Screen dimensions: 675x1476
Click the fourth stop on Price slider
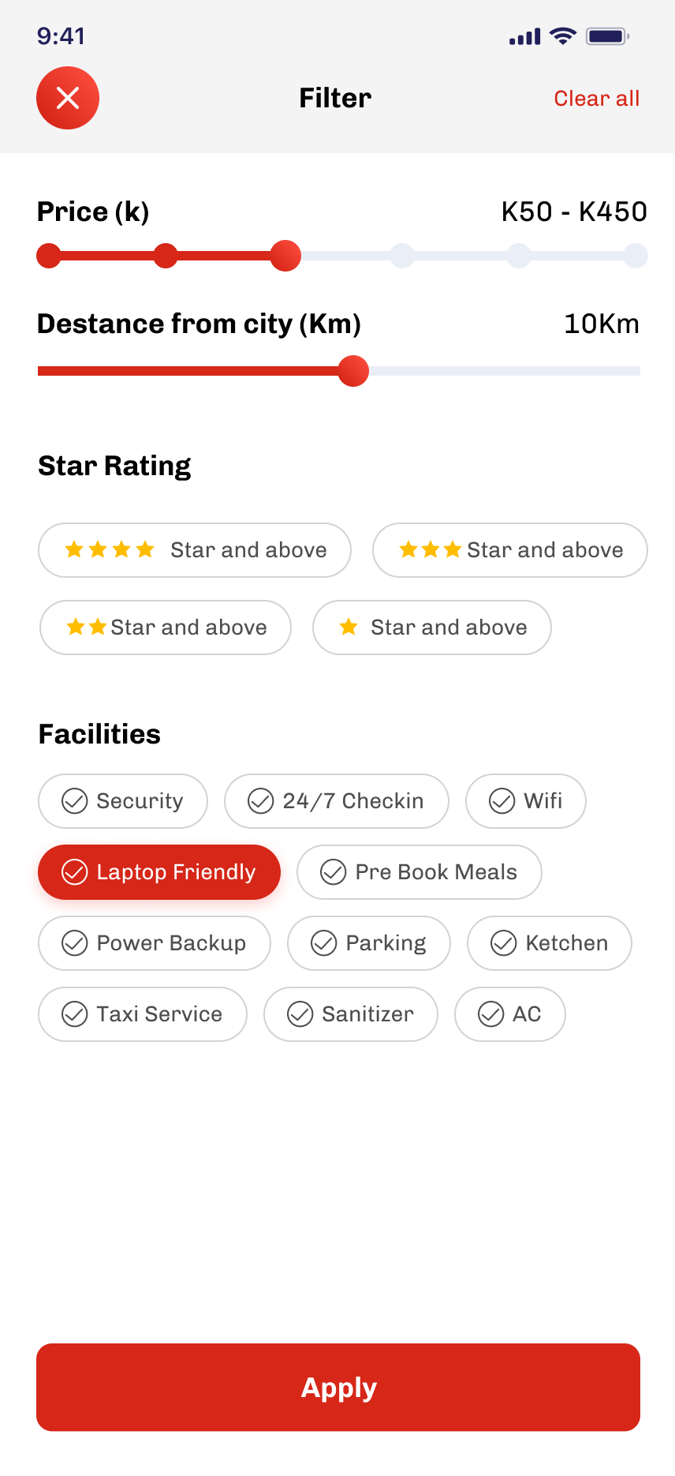402,256
